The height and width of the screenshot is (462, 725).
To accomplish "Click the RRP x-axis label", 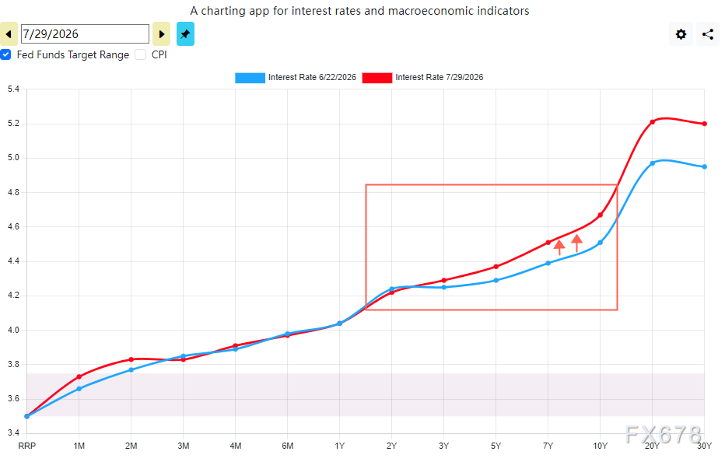I will tap(26, 446).
